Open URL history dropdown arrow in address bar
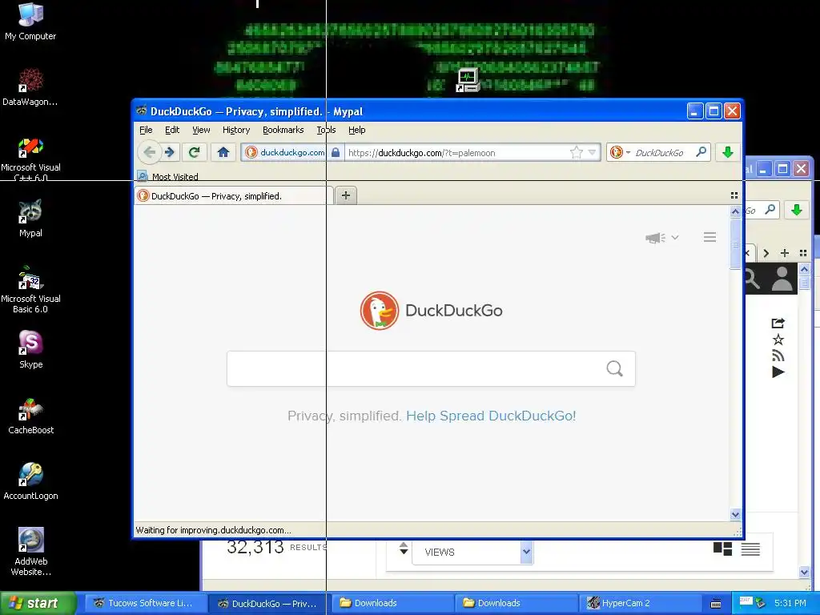The image size is (820, 615). point(592,153)
